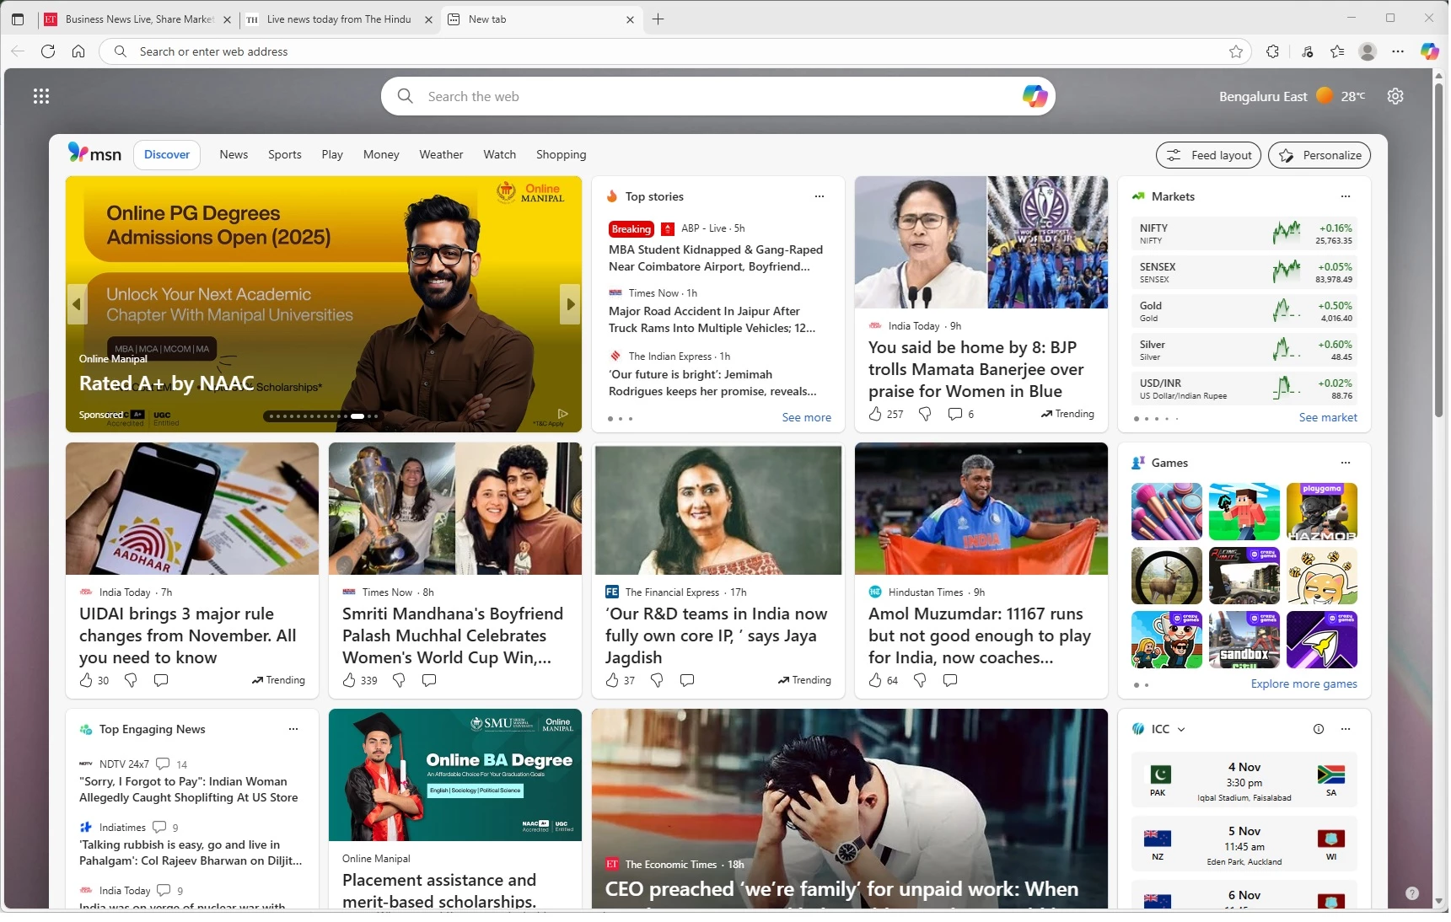
Task: Refresh the page with the reload icon
Action: 48,51
